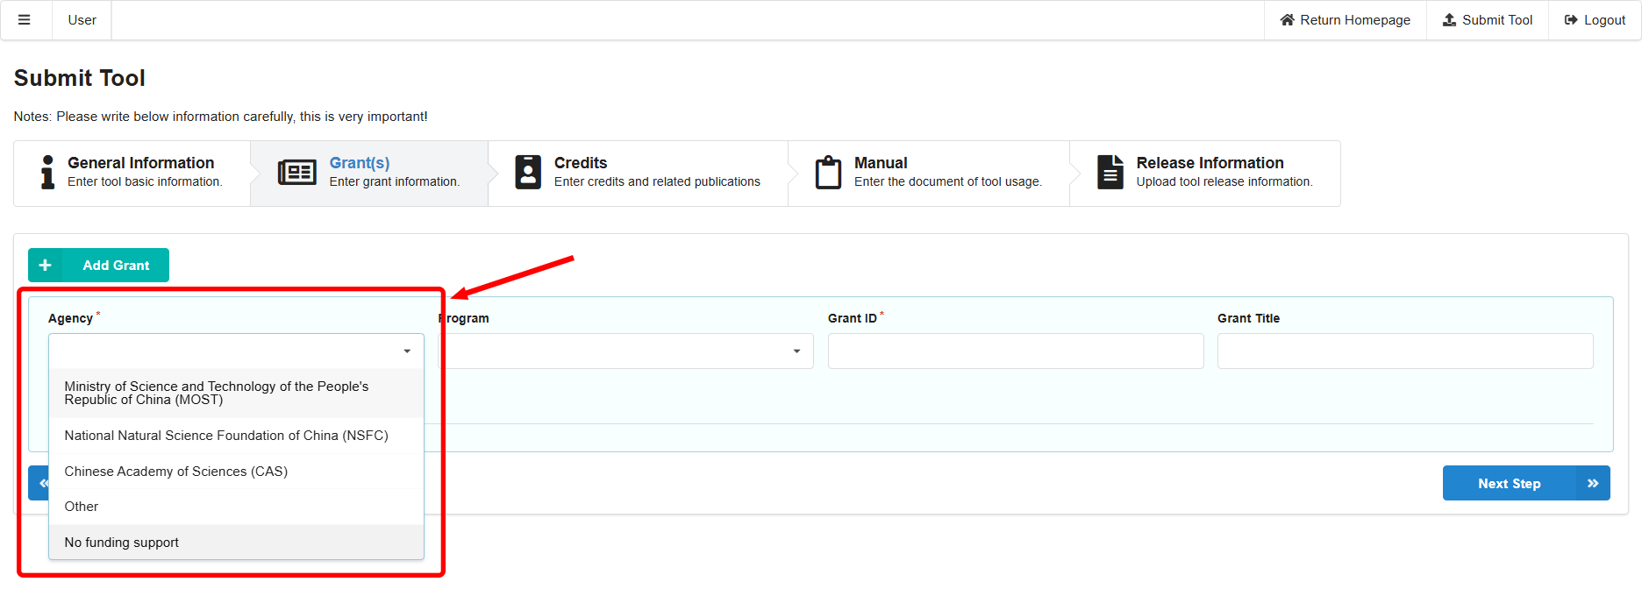1642x589 pixels.
Task: Click the Logout link
Action: (x=1595, y=20)
